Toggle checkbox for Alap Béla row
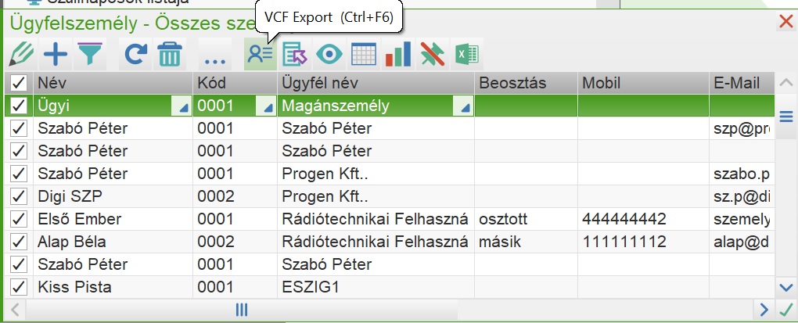Image resolution: width=798 pixels, height=323 pixels. [x=19, y=242]
